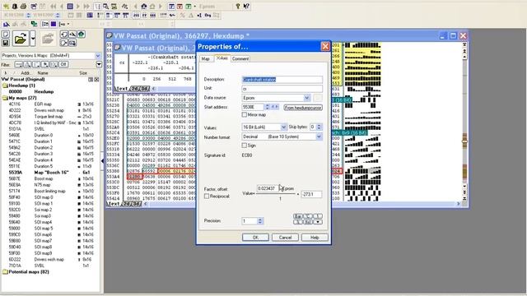527x296 pixels.
Task: Click the Start address stepper arrows
Action: pyautogui.click(x=267, y=107)
